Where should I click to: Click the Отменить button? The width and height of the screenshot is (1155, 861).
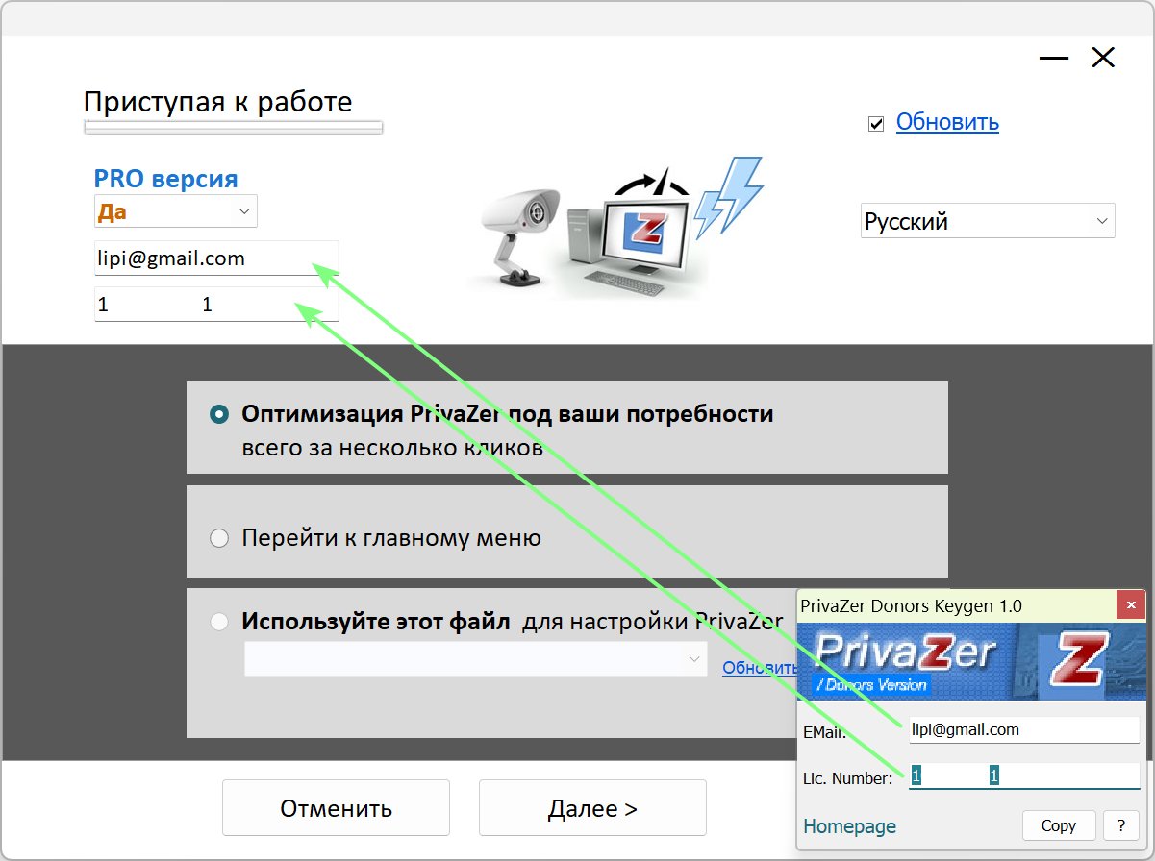(336, 808)
